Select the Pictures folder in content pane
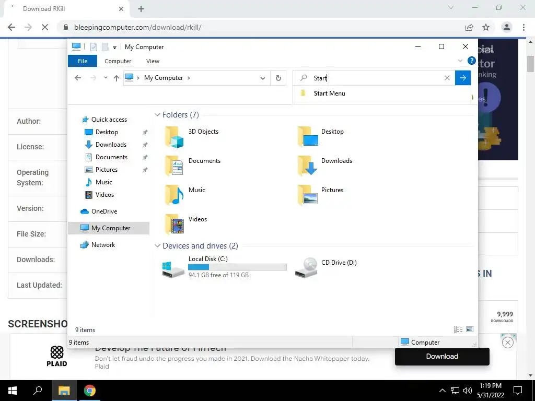The width and height of the screenshot is (535, 401). tap(320, 195)
